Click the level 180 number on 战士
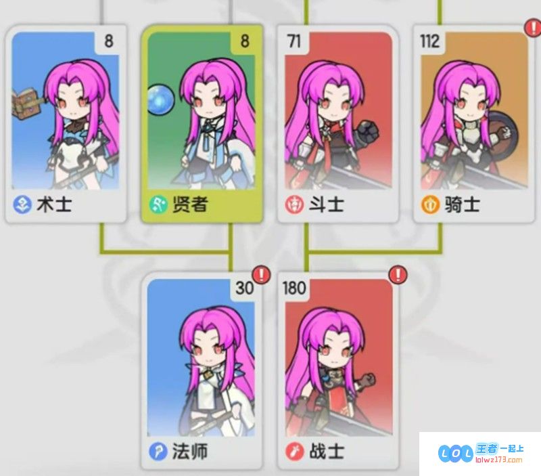 294,288
